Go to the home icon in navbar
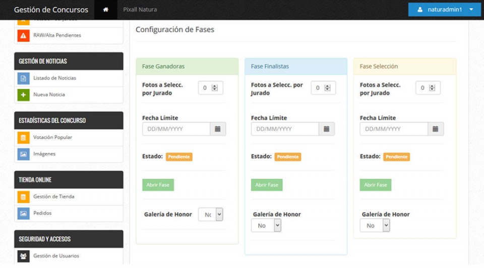484x268 pixels. [x=105, y=10]
